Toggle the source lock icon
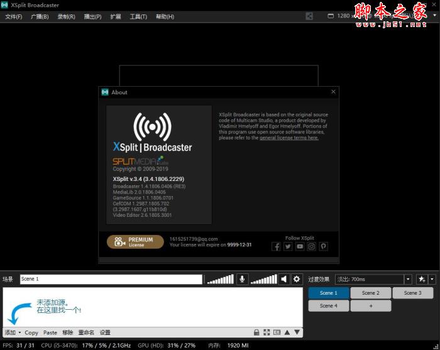440x350 pixels. point(256,332)
